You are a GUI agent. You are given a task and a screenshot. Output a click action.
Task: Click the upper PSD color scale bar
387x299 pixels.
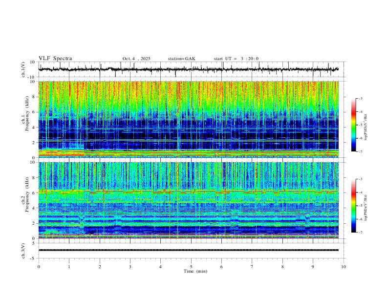[x=353, y=125]
